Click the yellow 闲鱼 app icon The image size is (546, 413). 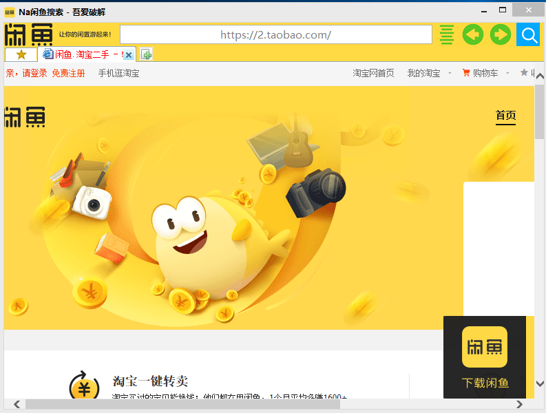[x=484, y=347]
